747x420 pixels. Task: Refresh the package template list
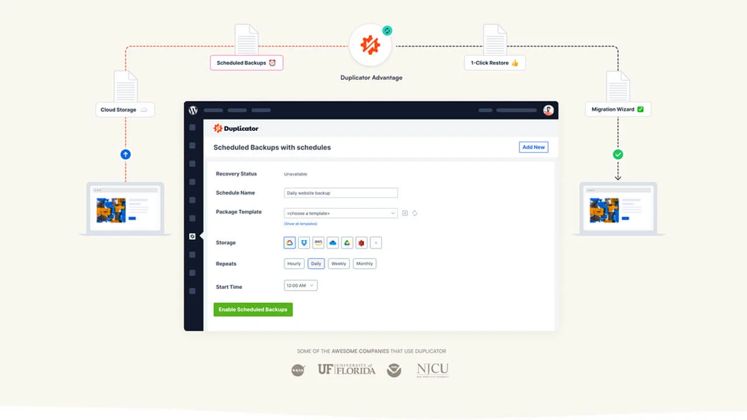(x=414, y=213)
